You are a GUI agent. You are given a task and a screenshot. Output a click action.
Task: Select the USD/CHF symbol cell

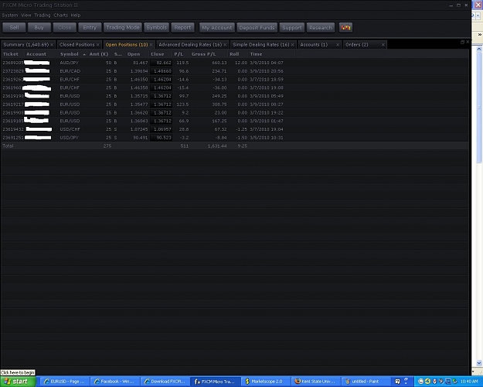tap(70, 129)
